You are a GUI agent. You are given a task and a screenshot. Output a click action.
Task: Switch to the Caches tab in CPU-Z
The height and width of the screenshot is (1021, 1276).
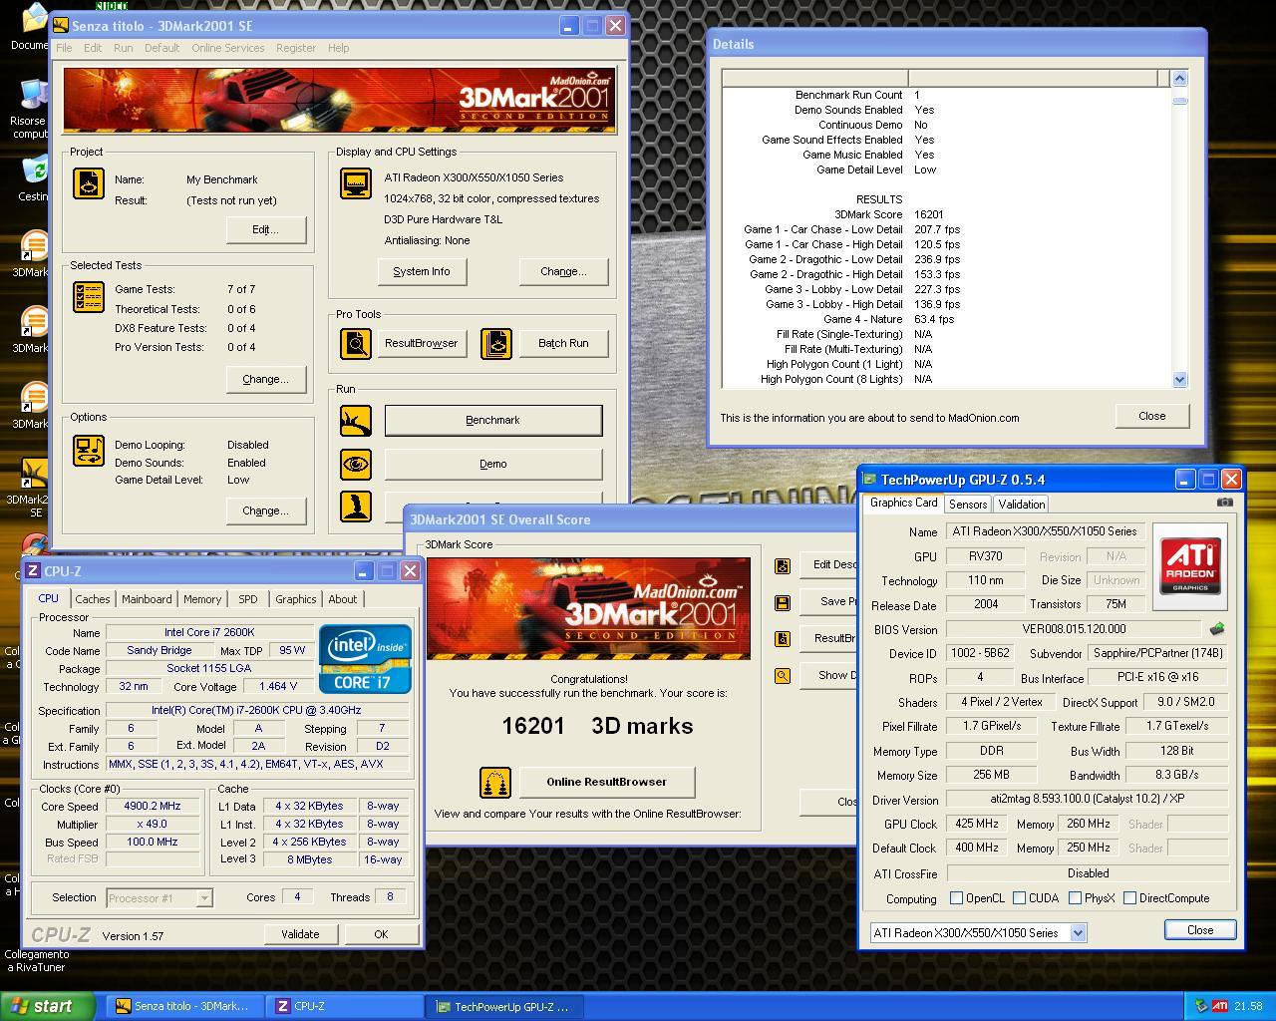[x=93, y=599]
